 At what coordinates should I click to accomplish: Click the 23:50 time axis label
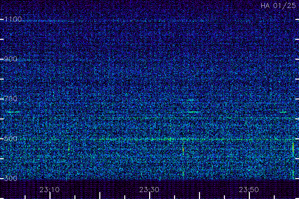pyautogui.click(x=249, y=190)
